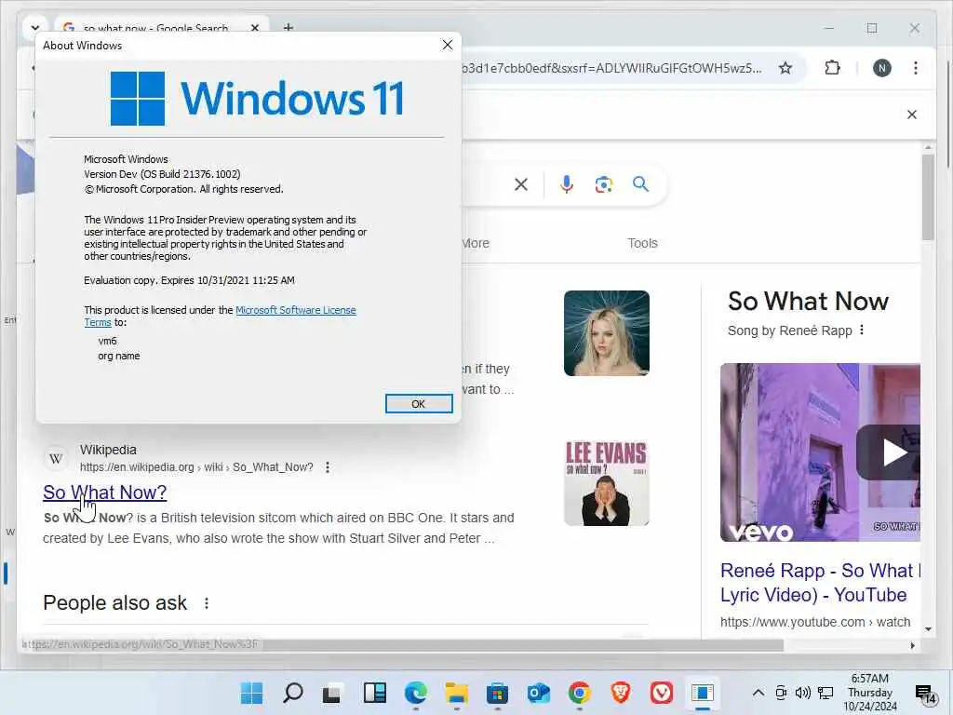
Task: Open song knowledge panel options dots
Action: [862, 331]
